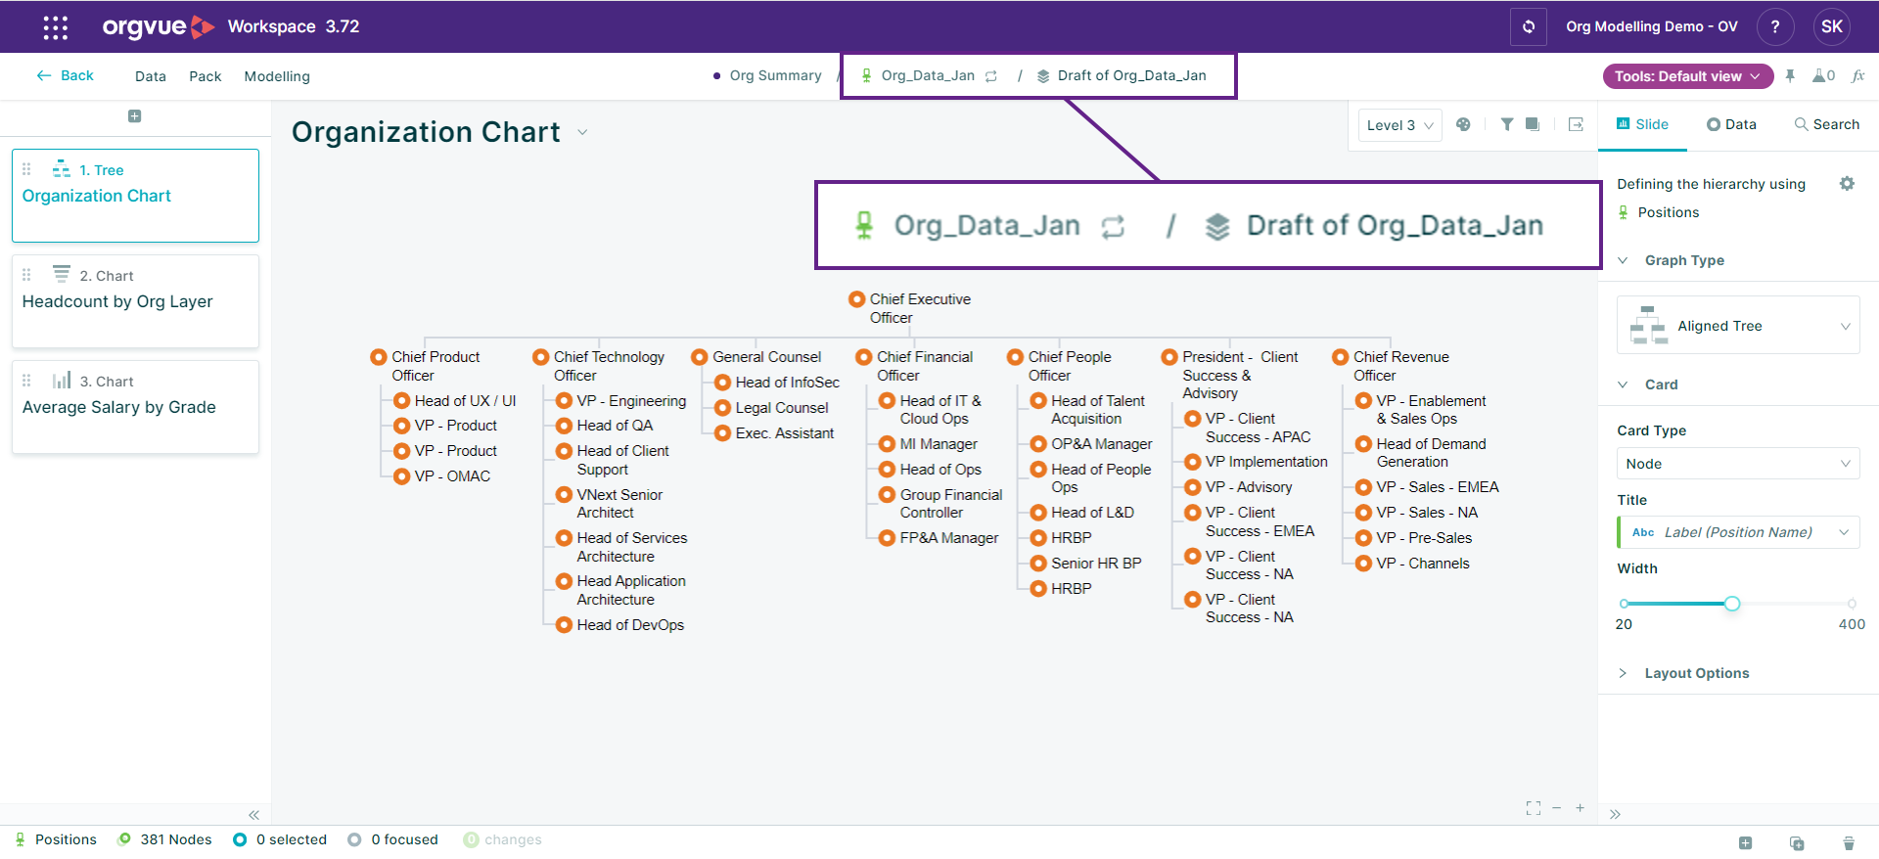Toggle the 0 focused status indicator
Screen dimensions: 1879x859
click(x=392, y=839)
